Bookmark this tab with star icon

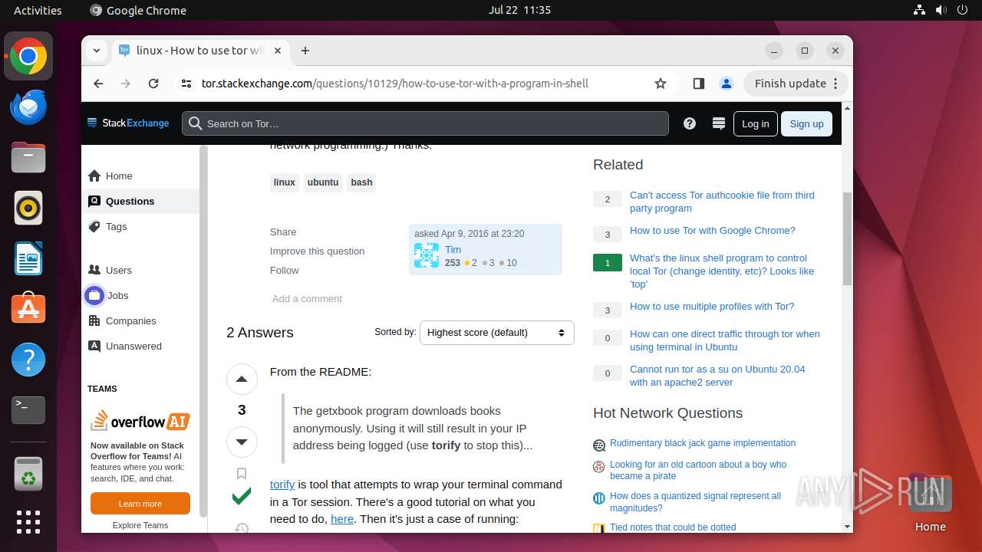[661, 84]
